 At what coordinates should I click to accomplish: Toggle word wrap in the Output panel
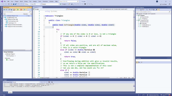click(52, 82)
